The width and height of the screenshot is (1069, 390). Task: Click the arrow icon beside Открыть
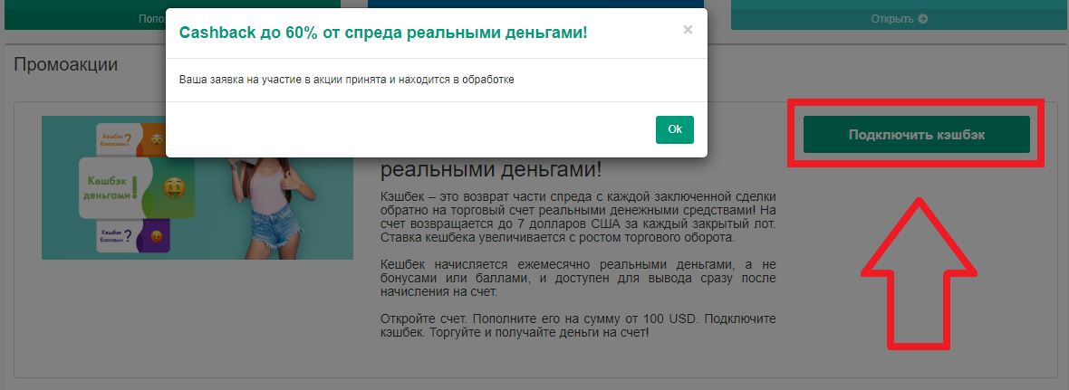pos(922,18)
